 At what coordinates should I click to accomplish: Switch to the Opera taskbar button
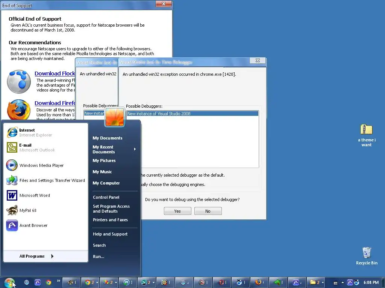(222, 282)
